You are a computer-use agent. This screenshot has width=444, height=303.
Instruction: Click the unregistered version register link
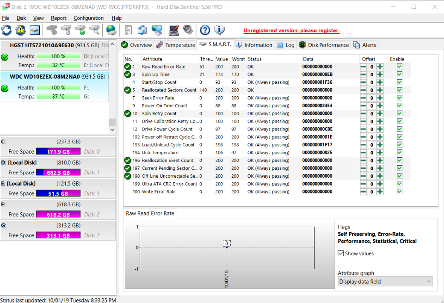click(291, 31)
